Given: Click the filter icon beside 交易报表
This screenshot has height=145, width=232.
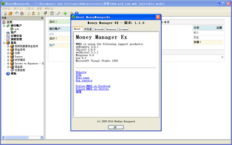Looking at the screenshot, I should (x=12, y=70).
